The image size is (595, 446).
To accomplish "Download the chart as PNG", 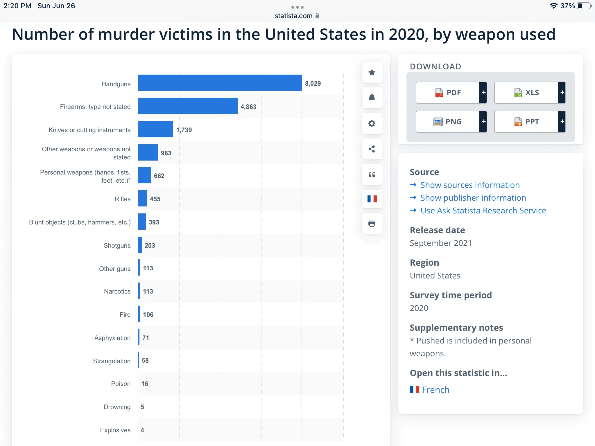I will (448, 122).
